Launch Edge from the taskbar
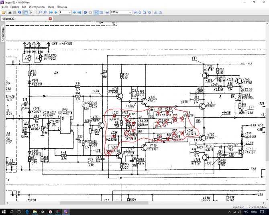Viewport: 269px width, 215px height. pyautogui.click(x=27, y=212)
